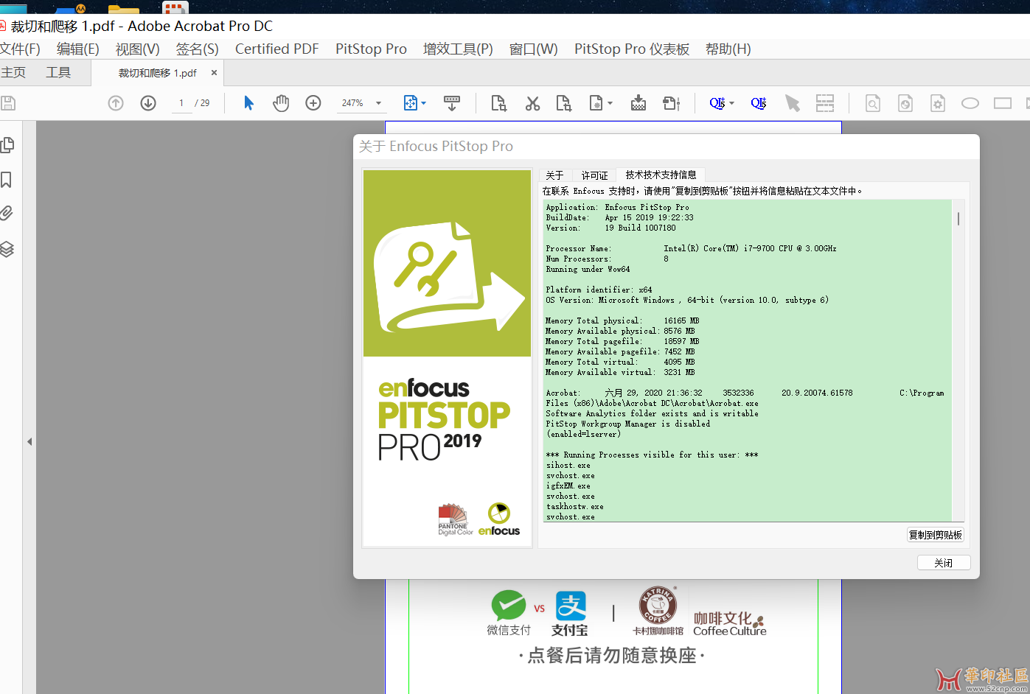This screenshot has width=1030, height=694.
Task: Select the rectangle drawing tool
Action: point(1003,103)
